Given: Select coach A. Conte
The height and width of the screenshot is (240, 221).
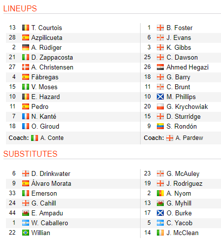Looking at the screenshot, I should point(52,138).
